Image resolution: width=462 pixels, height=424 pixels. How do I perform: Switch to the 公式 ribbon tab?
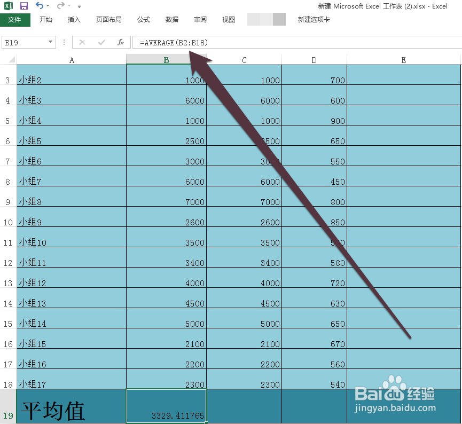(x=143, y=20)
